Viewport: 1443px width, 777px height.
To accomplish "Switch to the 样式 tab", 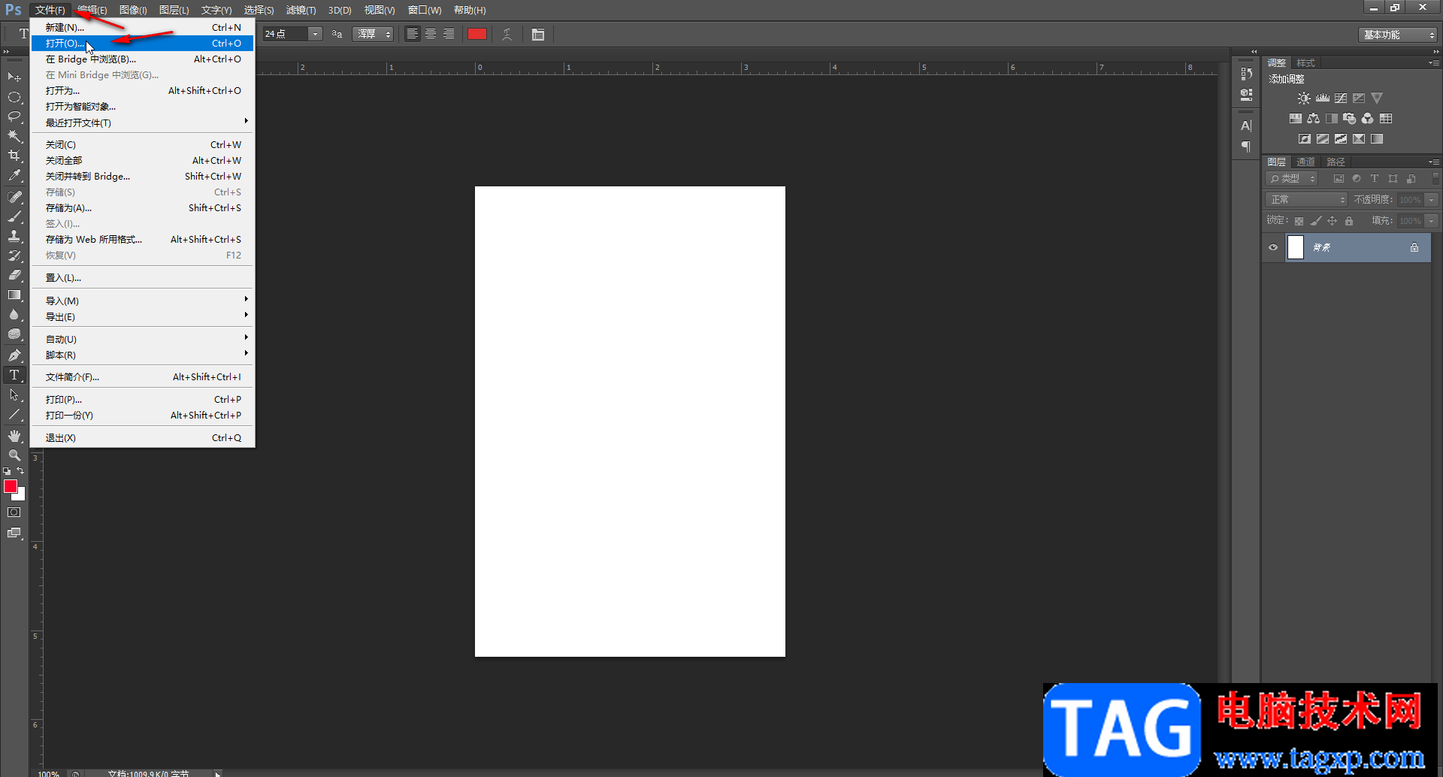I will point(1305,63).
